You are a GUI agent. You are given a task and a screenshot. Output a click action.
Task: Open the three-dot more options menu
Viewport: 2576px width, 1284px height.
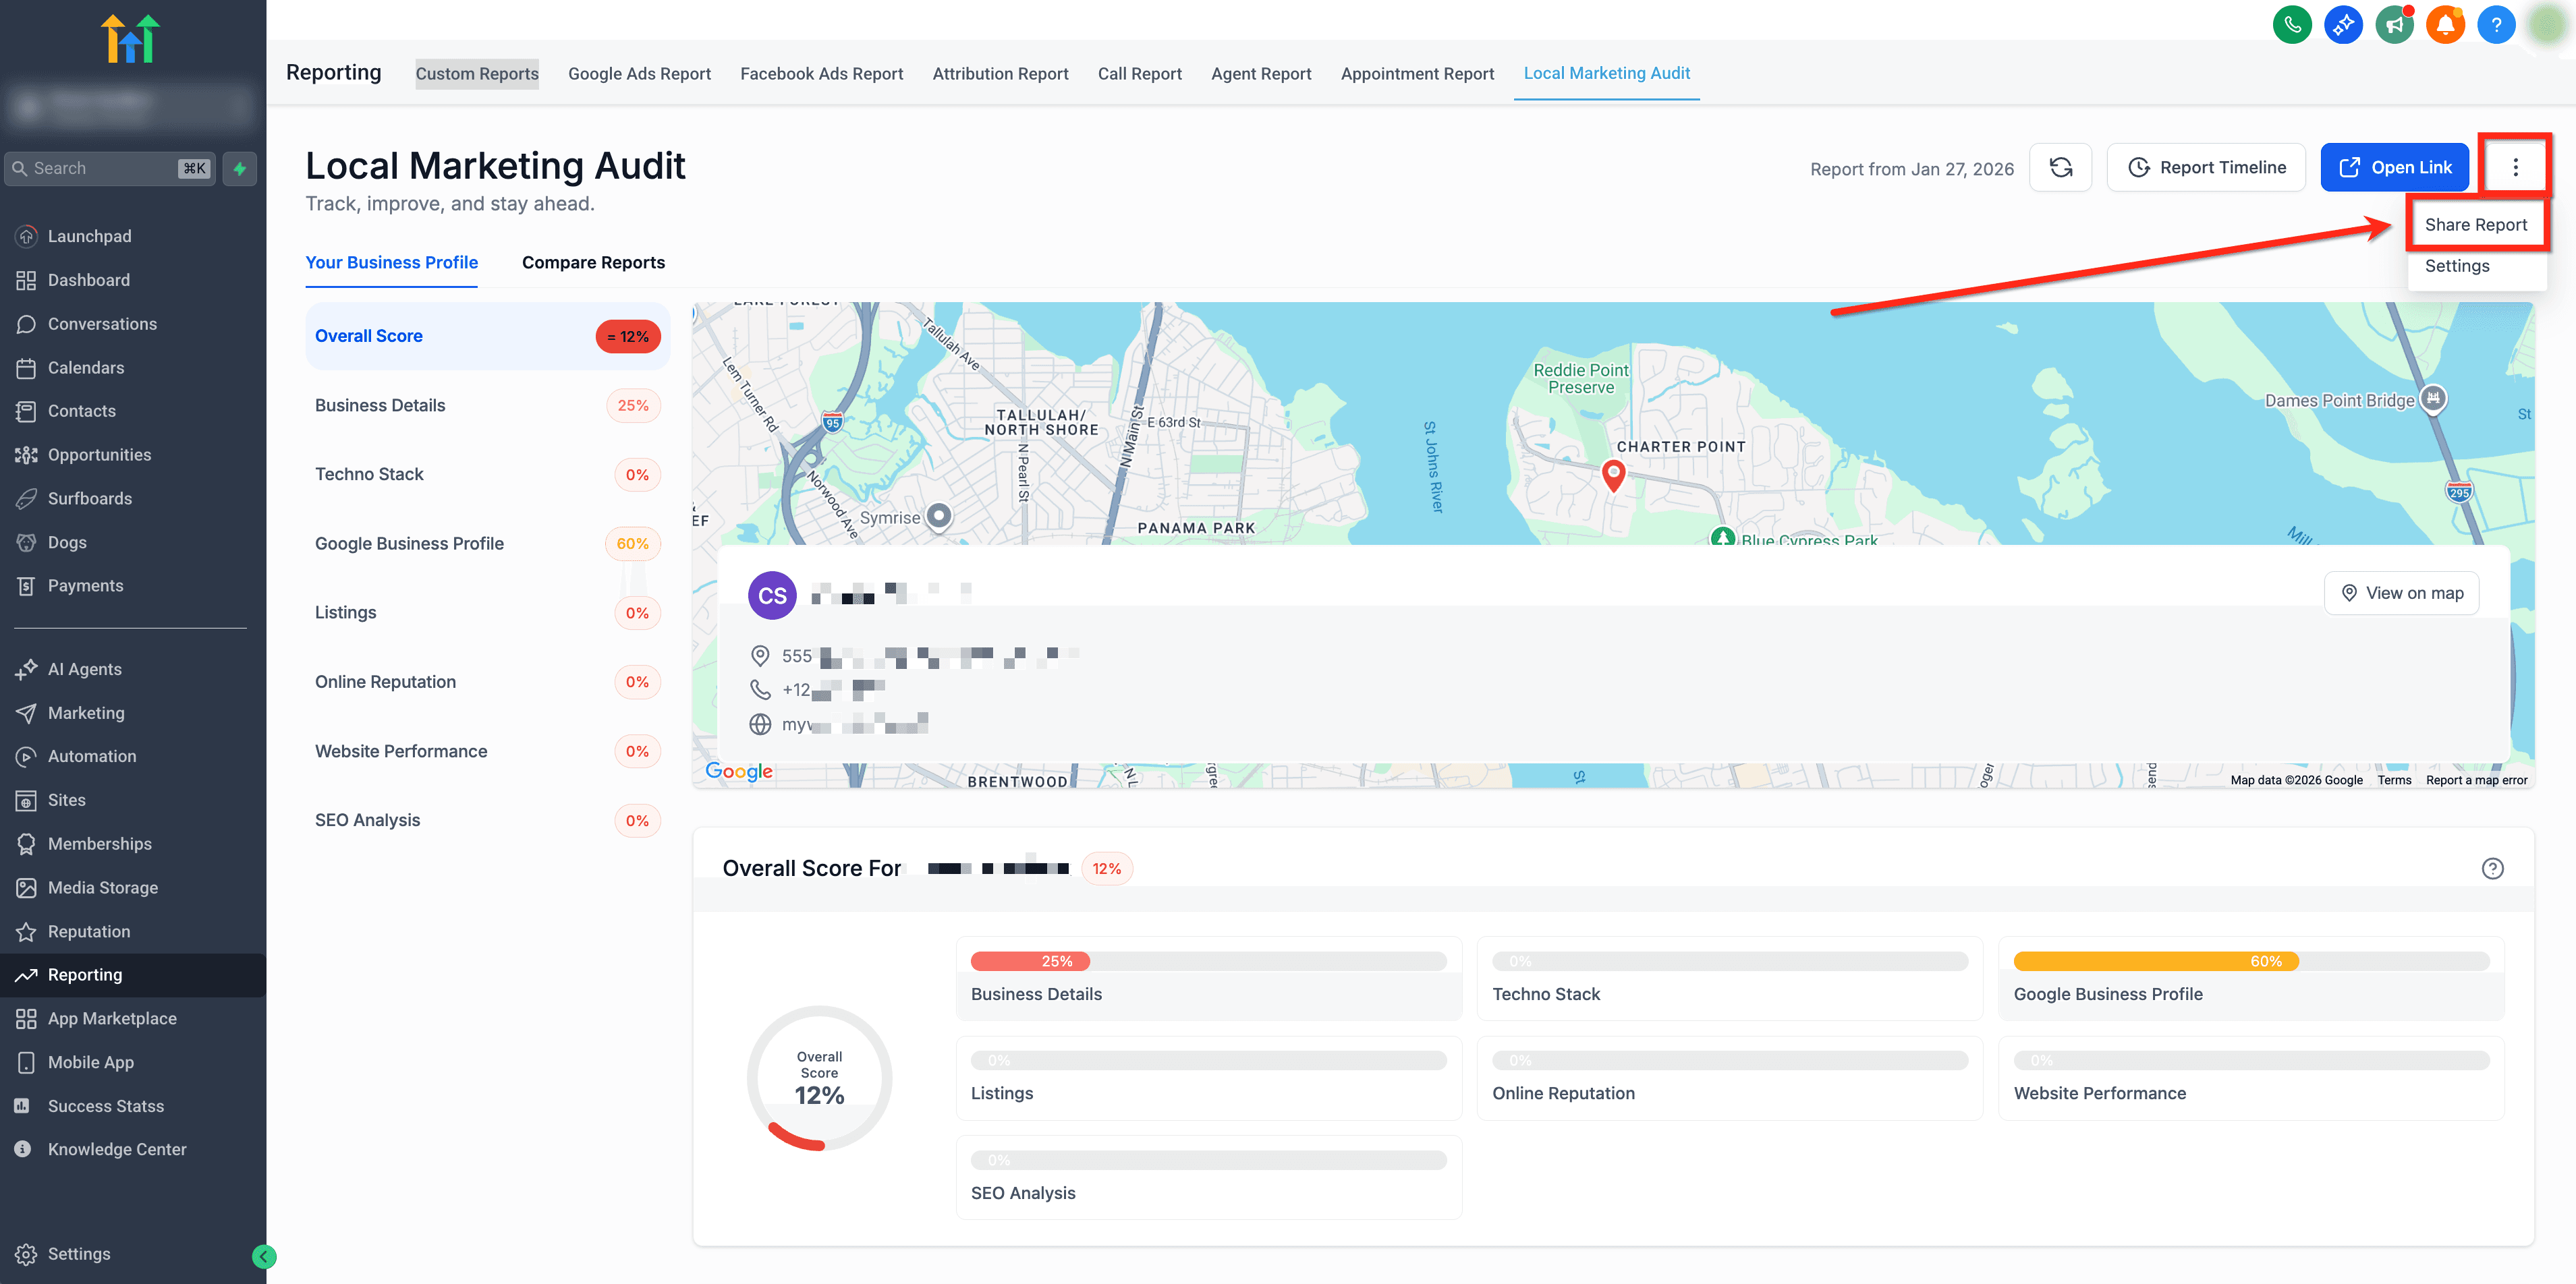2515,167
